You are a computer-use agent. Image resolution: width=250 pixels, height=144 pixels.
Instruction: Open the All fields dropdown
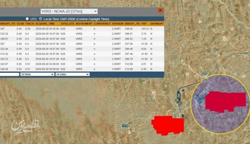click(37, 74)
